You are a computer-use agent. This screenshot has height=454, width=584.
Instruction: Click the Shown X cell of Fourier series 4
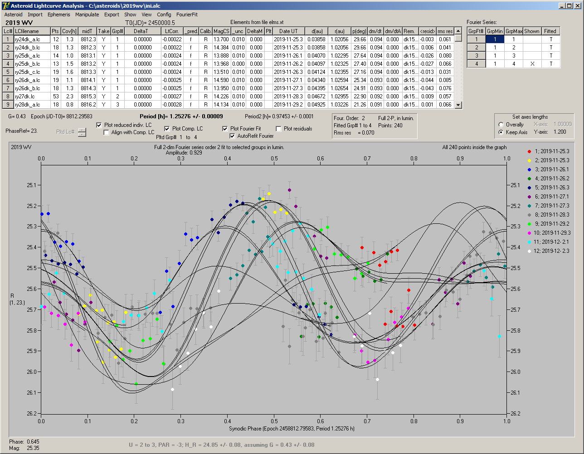[532, 64]
